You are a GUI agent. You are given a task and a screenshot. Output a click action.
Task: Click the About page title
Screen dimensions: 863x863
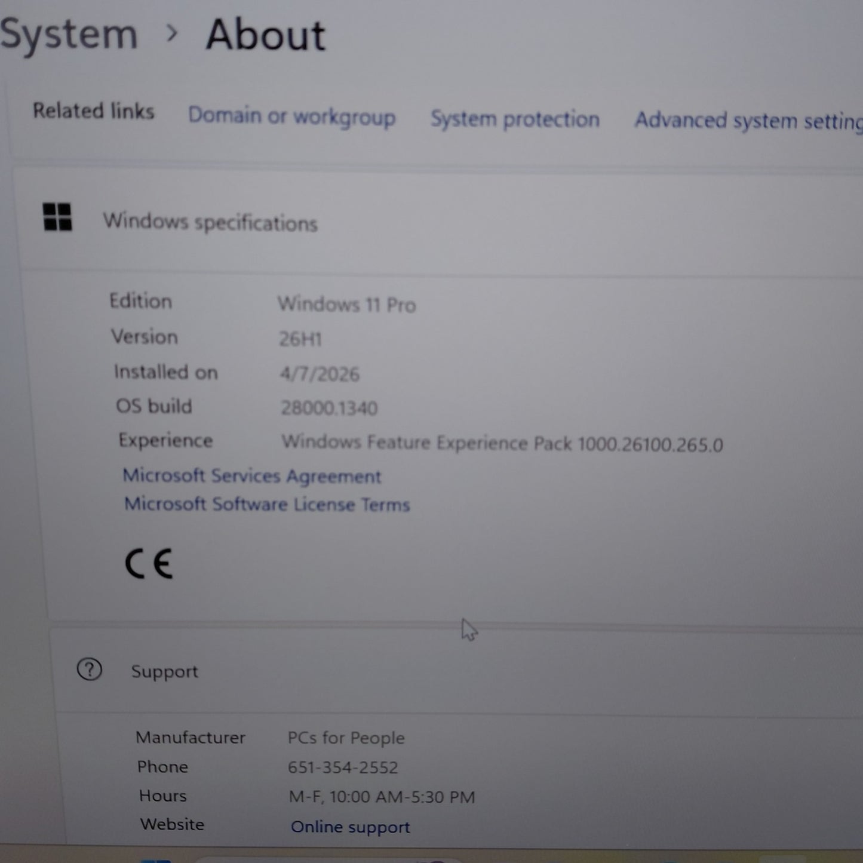tap(266, 35)
